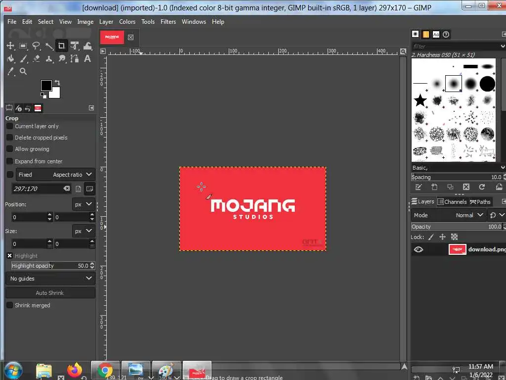Adjust the layer Opacity slider
Screen dimensions: 506x380
click(457, 227)
